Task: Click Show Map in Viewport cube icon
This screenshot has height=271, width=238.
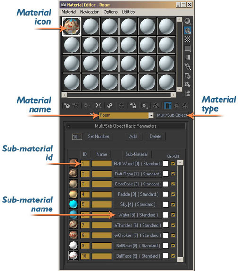Action: click(x=156, y=105)
